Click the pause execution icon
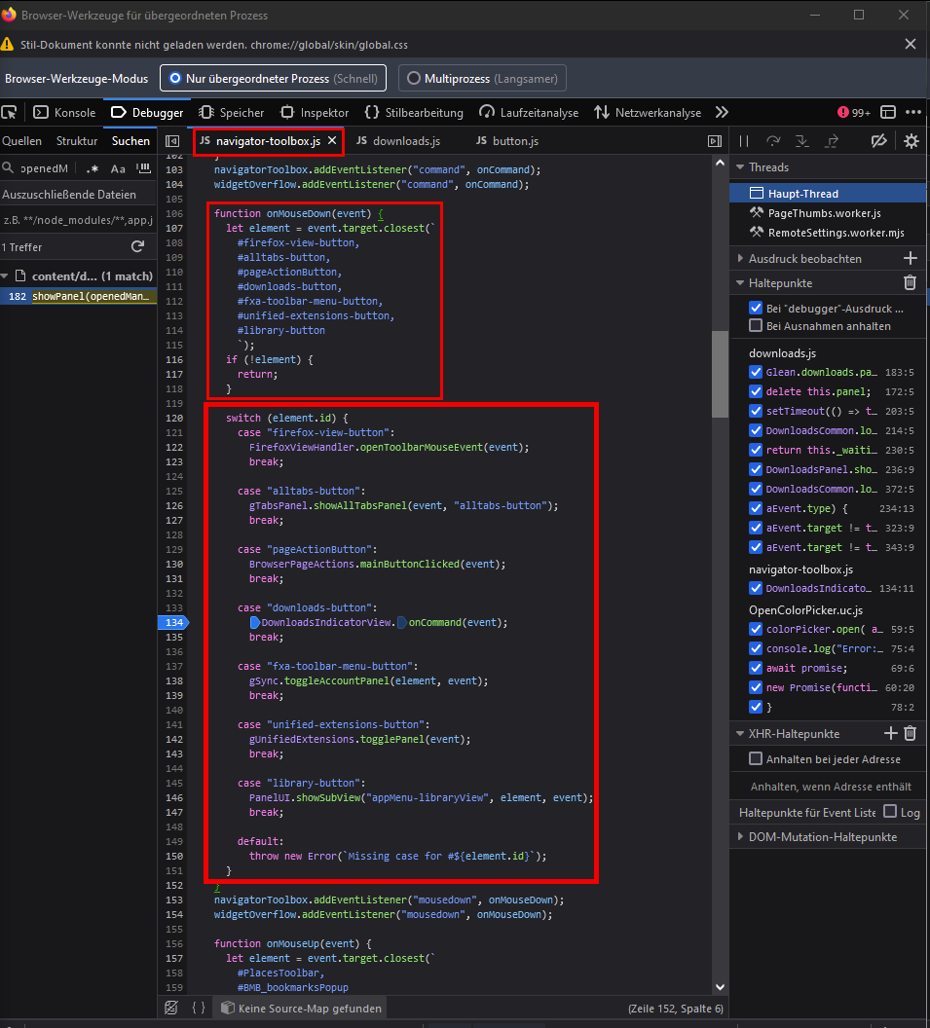 click(x=744, y=141)
